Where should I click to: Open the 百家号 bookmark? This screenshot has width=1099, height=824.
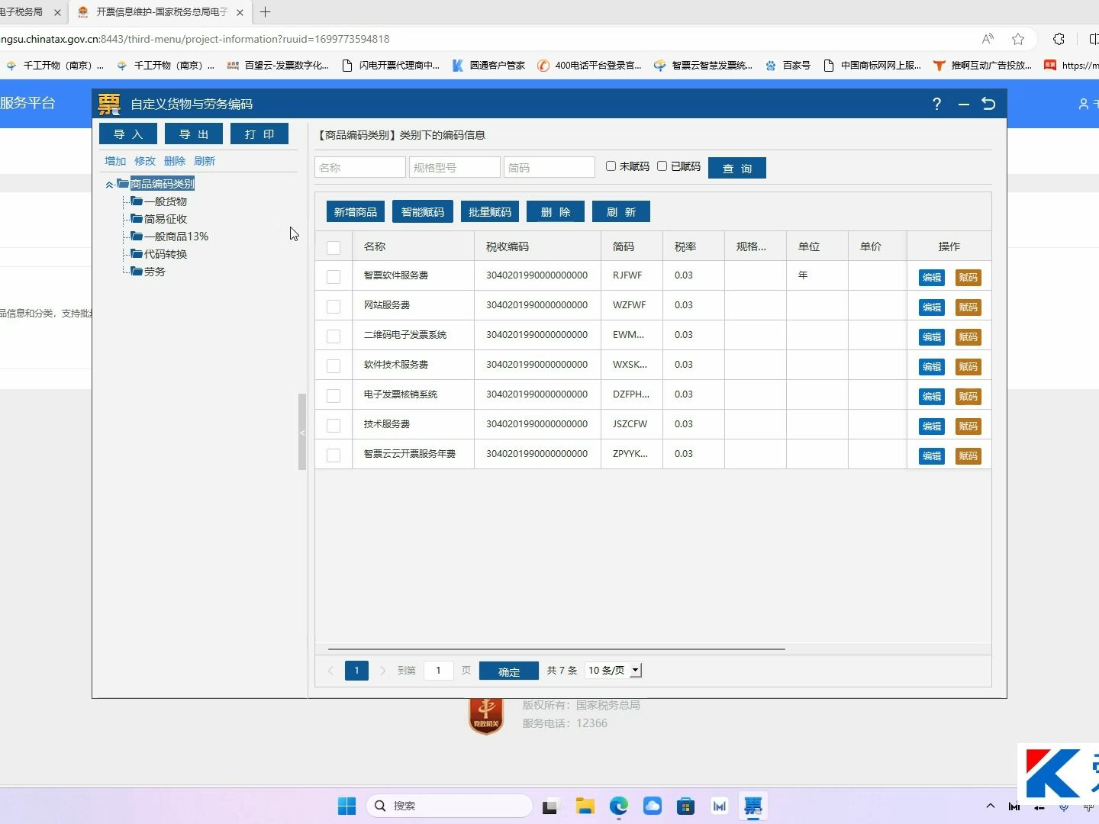pyautogui.click(x=788, y=66)
